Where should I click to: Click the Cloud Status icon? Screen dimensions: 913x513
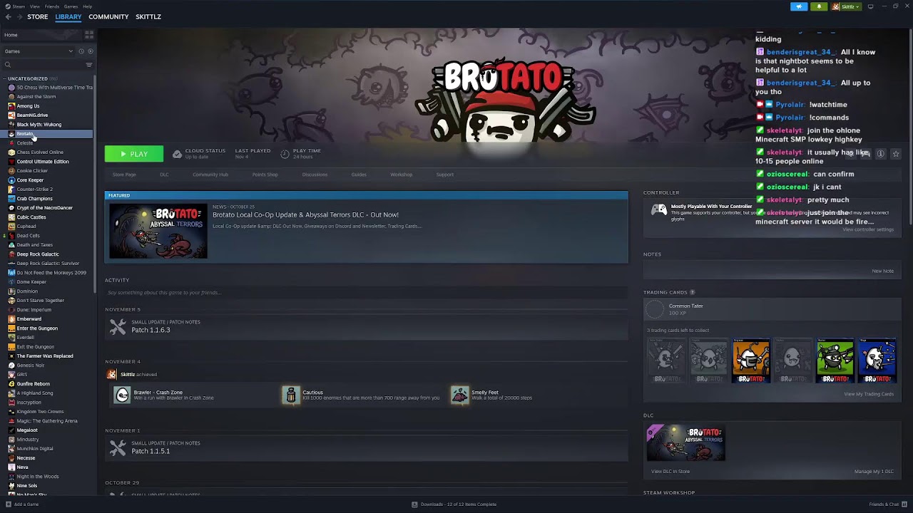coord(177,154)
